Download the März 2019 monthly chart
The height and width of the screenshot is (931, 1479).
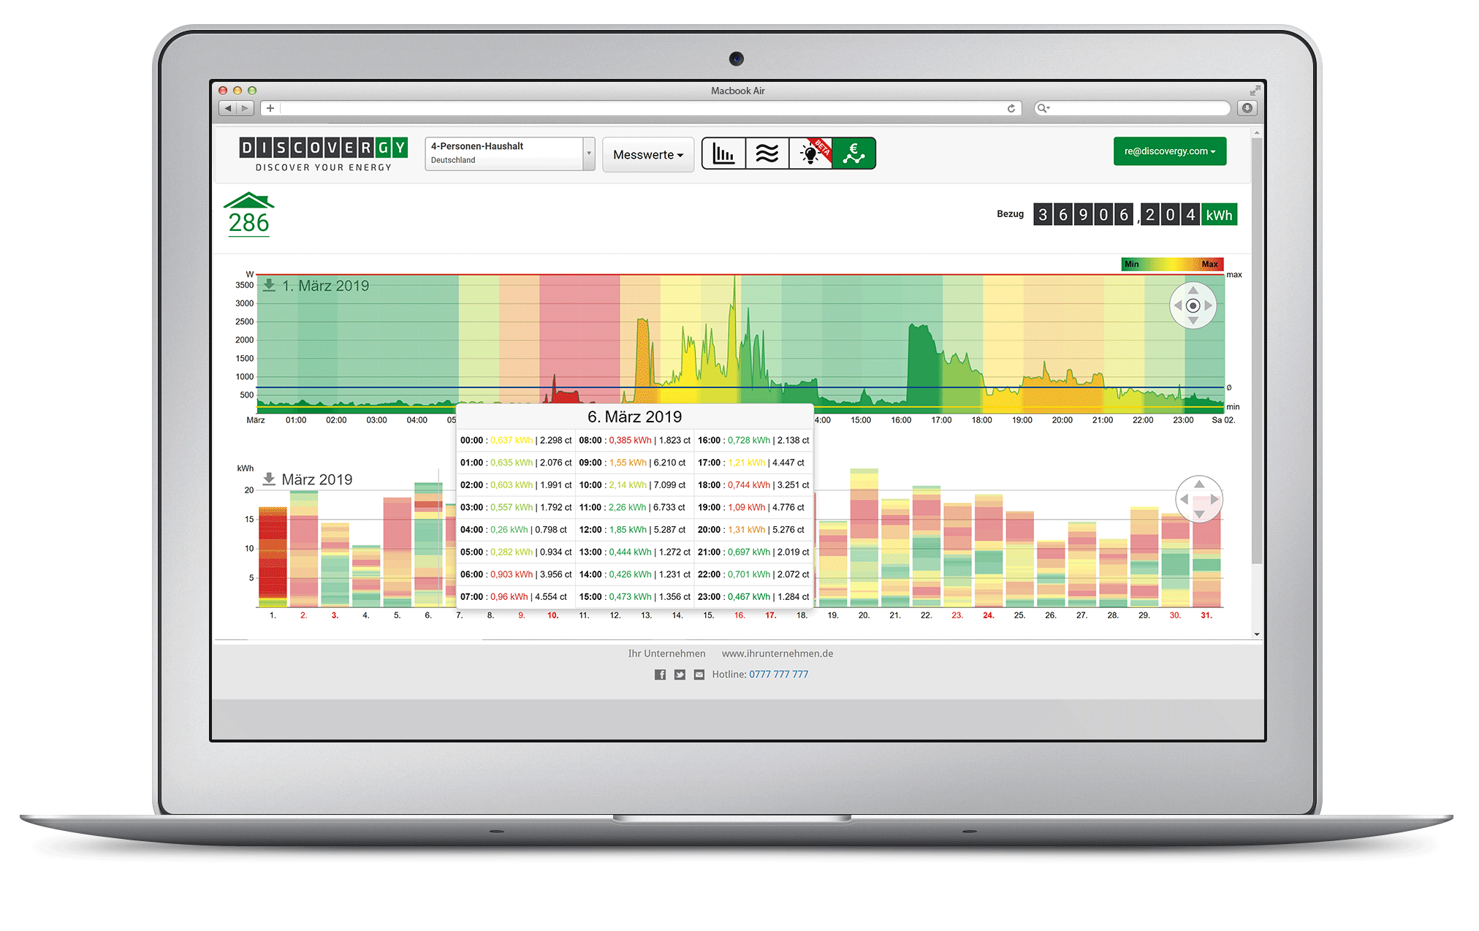pos(269,479)
